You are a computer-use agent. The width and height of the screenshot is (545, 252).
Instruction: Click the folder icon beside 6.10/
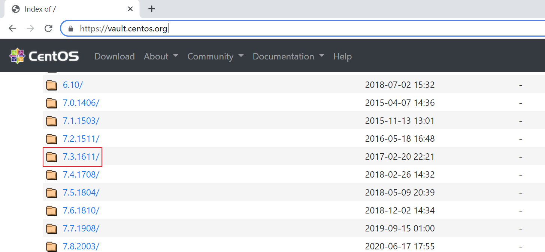pos(52,85)
